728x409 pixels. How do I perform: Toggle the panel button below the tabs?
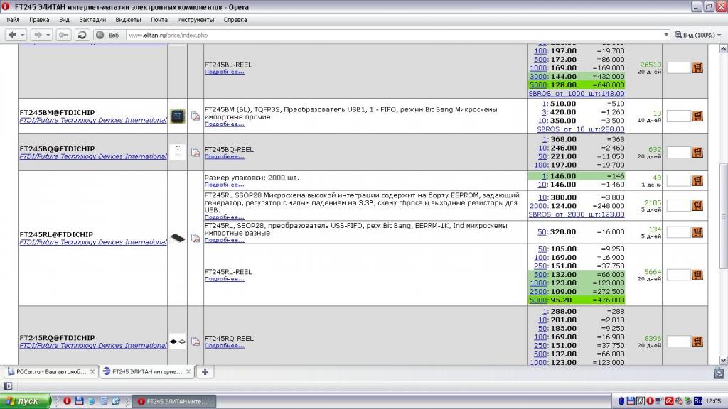click(x=9, y=386)
